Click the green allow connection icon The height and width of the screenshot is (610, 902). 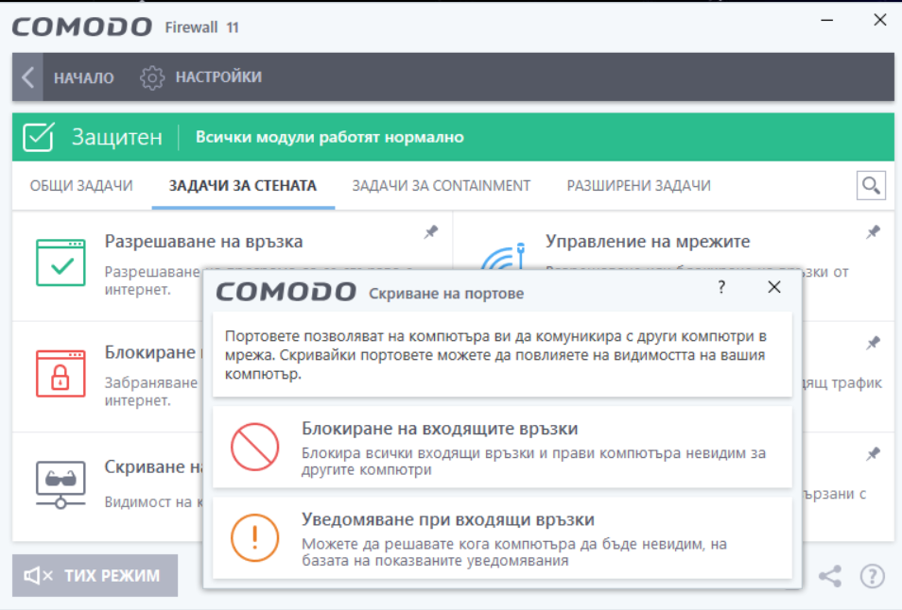coord(61,263)
